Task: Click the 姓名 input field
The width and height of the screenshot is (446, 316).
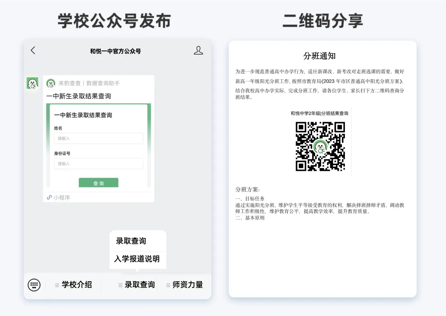Action: (98, 138)
